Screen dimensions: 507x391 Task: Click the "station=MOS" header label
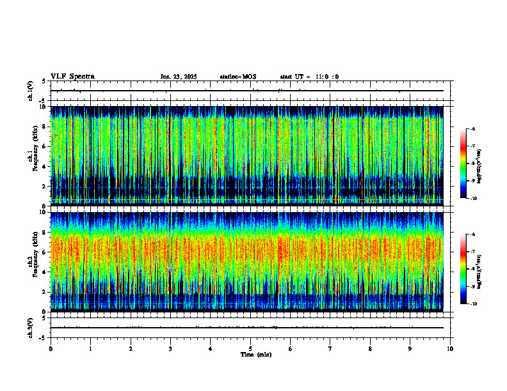238,77
